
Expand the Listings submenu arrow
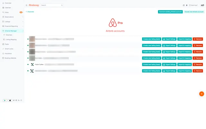click(x=23, y=22)
